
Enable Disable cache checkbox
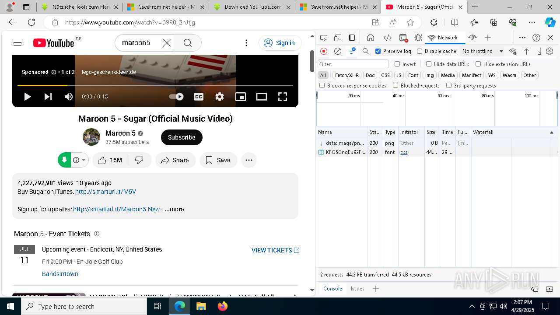tap(420, 51)
